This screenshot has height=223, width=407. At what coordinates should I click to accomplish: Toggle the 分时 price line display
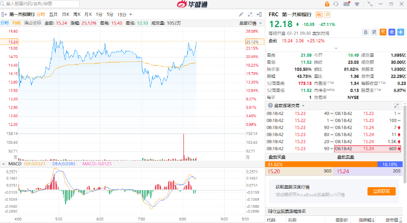pyautogui.click(x=4, y=23)
